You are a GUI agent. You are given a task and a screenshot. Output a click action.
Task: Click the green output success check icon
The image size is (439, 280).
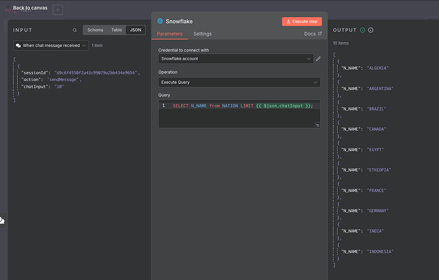point(363,30)
